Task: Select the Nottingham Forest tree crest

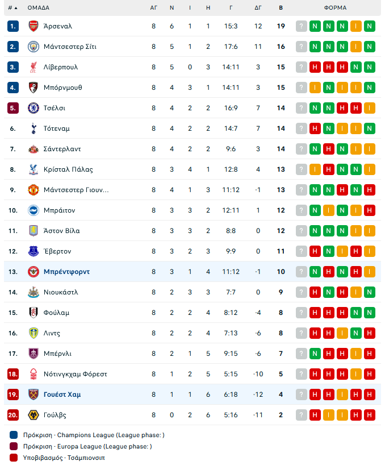Action: (33, 374)
